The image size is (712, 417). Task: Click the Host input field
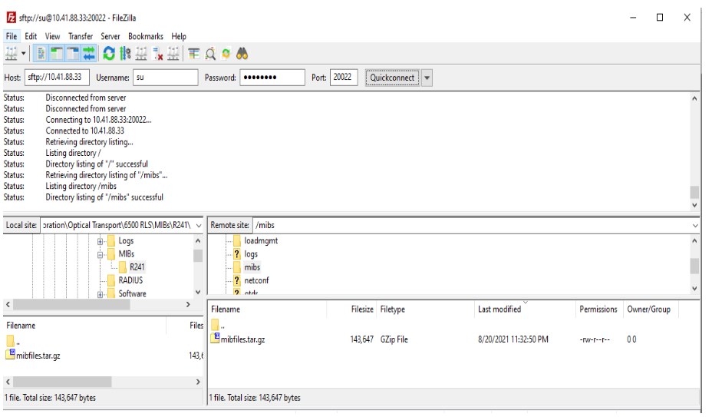(x=57, y=78)
